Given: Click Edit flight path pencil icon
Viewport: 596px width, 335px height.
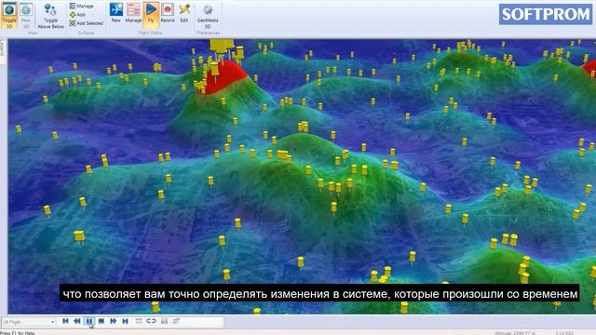Looking at the screenshot, I should point(184,13).
